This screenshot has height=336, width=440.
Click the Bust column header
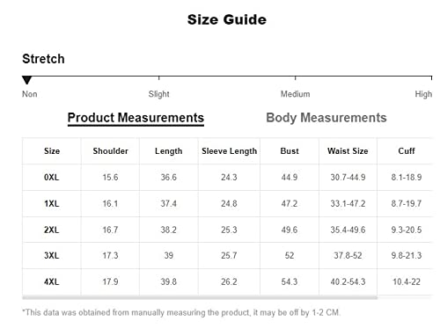pos(290,151)
